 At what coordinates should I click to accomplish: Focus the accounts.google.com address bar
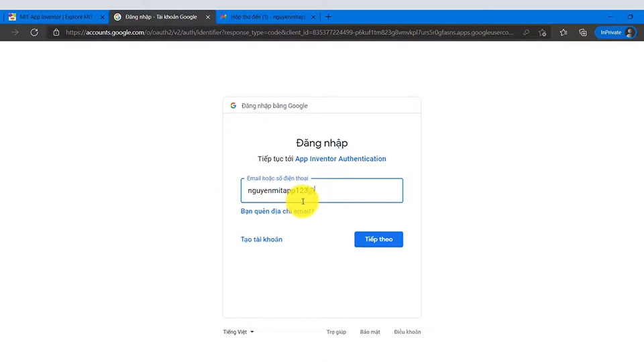pos(289,32)
